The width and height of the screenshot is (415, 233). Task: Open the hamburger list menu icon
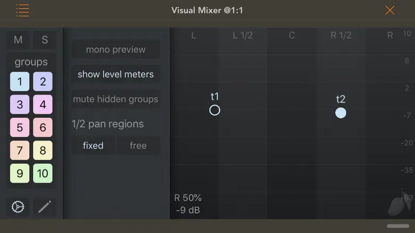click(x=22, y=10)
